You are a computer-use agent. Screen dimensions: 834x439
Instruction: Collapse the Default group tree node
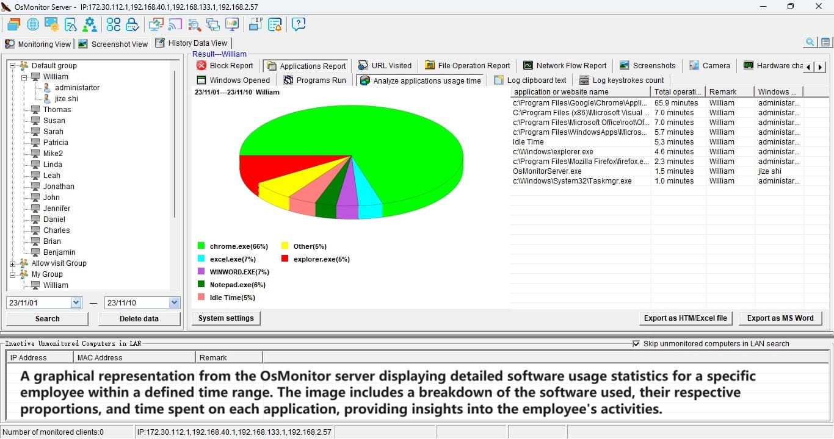pos(13,66)
